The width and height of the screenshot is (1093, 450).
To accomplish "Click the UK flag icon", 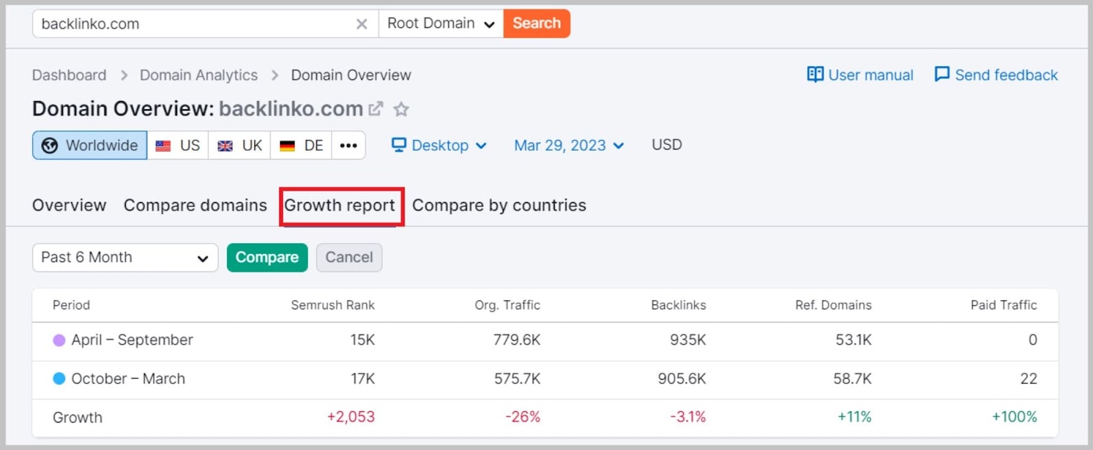I will pyautogui.click(x=225, y=146).
